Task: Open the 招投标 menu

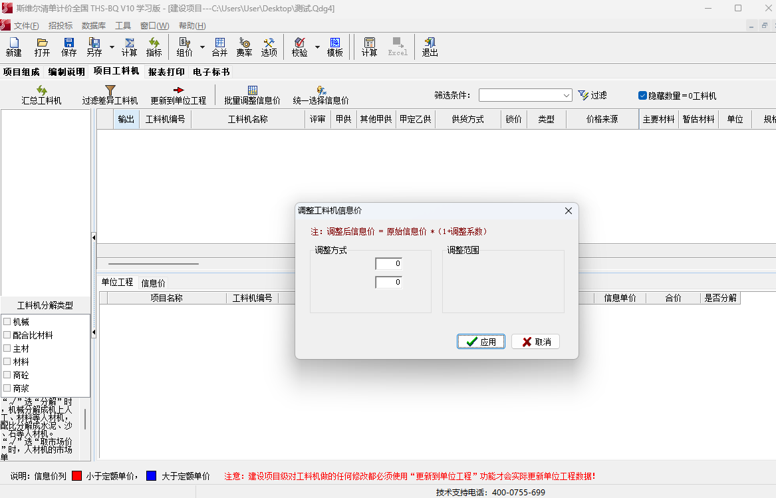Action: coord(61,26)
